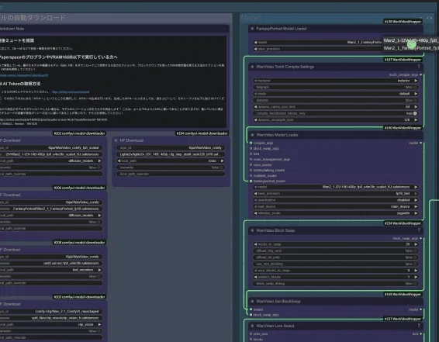The height and width of the screenshot is (342, 439).
Task: Decrease the blocks_to_swap value
Action: pyautogui.click(x=255, y=244)
